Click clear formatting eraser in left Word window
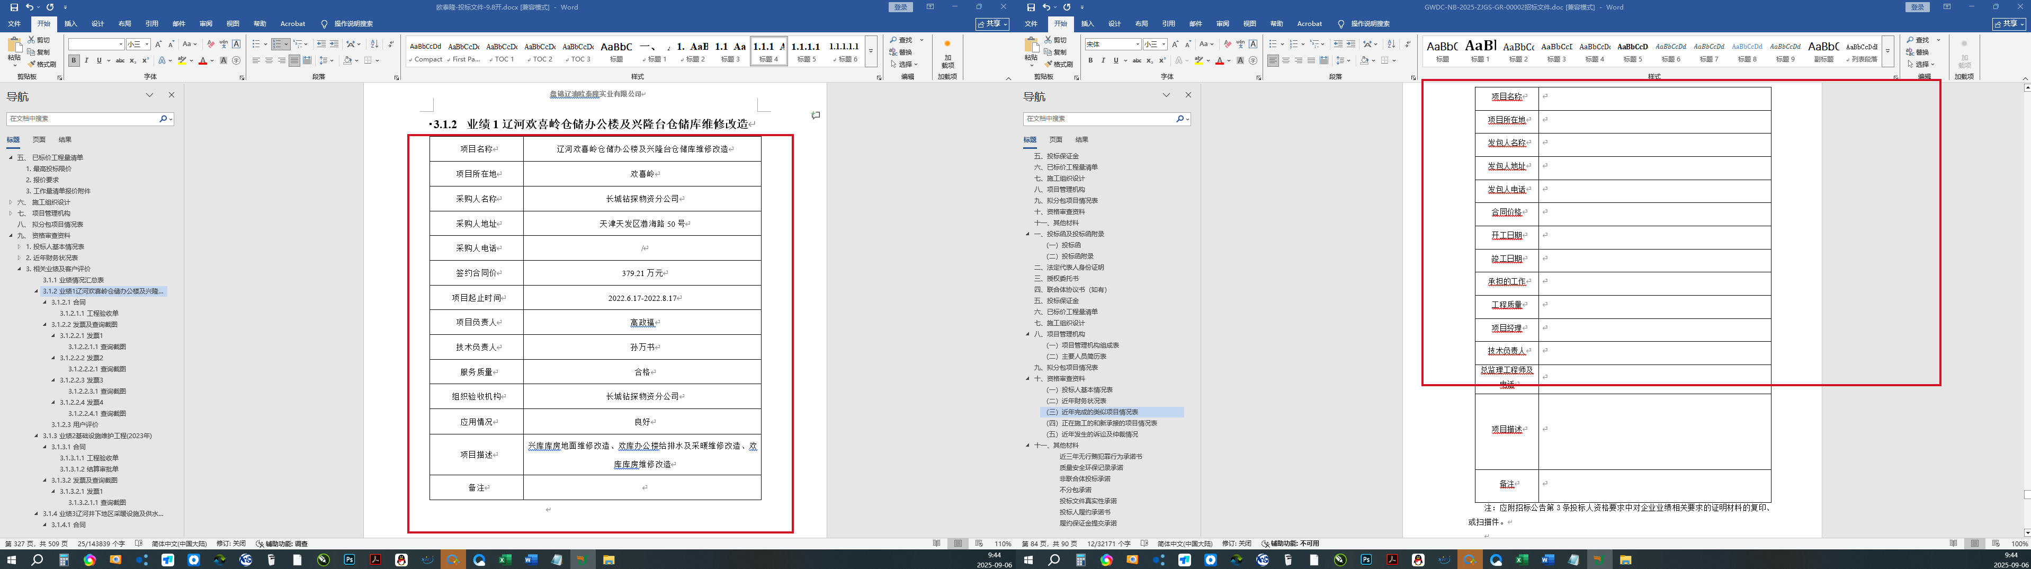The width and height of the screenshot is (2031, 569). coord(210,44)
